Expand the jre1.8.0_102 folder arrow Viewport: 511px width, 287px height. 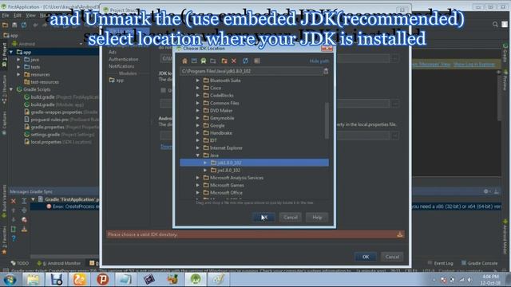click(205, 170)
